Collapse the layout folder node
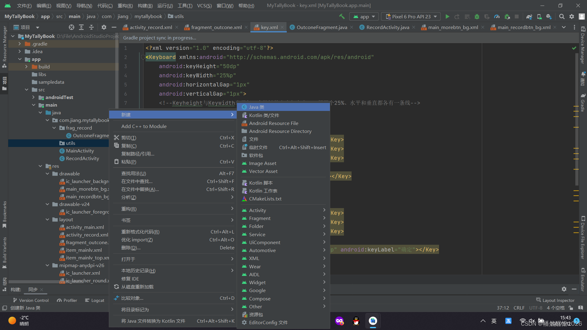This screenshot has width=587, height=330. (47, 219)
